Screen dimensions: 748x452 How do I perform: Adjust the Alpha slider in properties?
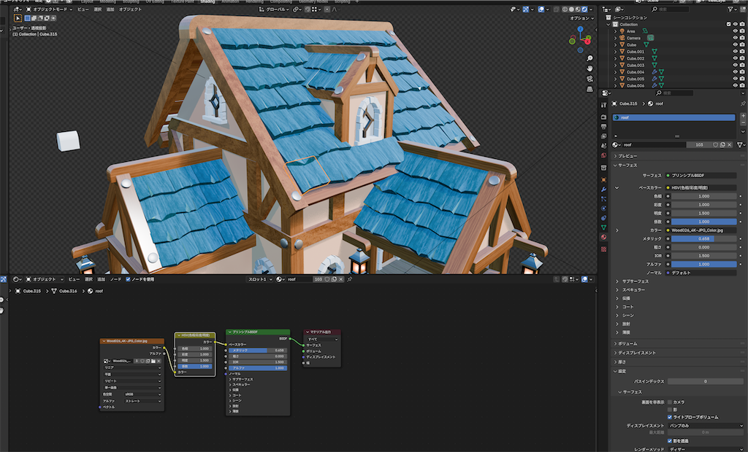[x=703, y=265]
